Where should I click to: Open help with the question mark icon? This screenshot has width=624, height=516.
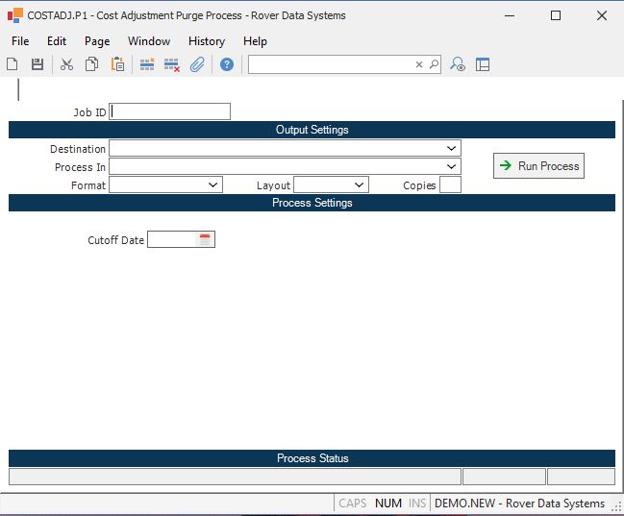tap(227, 64)
